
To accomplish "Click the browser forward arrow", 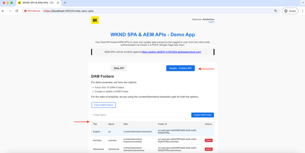I will [x=10, y=11].
